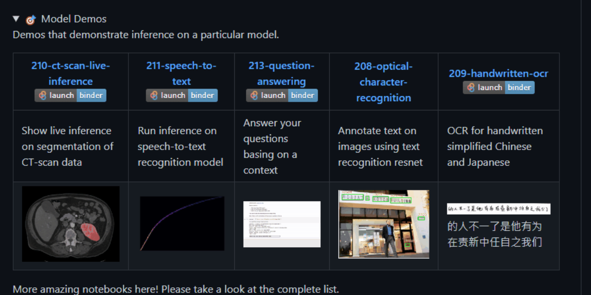View the CT-scan segmentation thumbnail

pyautogui.click(x=71, y=224)
